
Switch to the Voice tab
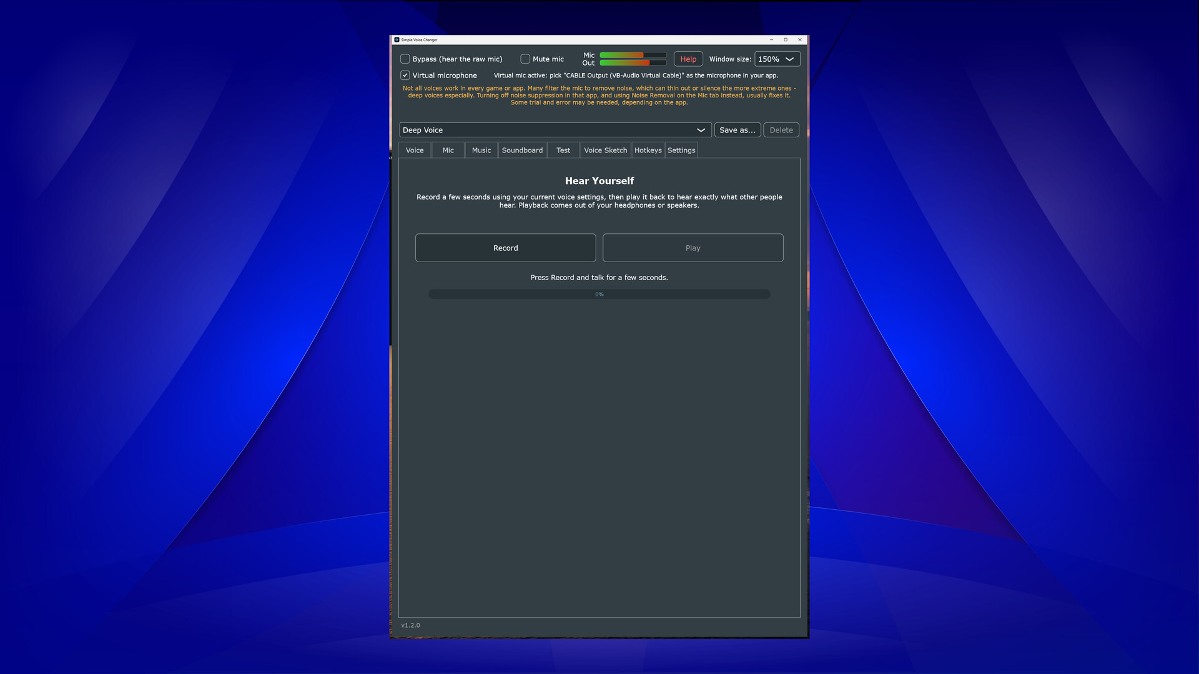coord(415,150)
